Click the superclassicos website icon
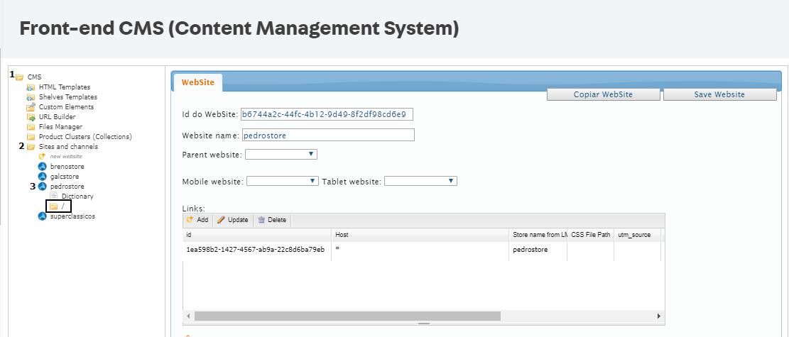Image resolution: width=789 pixels, height=337 pixels. [42, 216]
